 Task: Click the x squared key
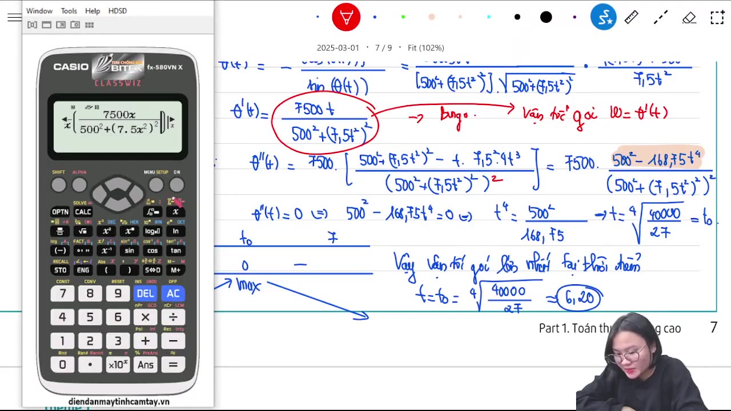click(106, 231)
